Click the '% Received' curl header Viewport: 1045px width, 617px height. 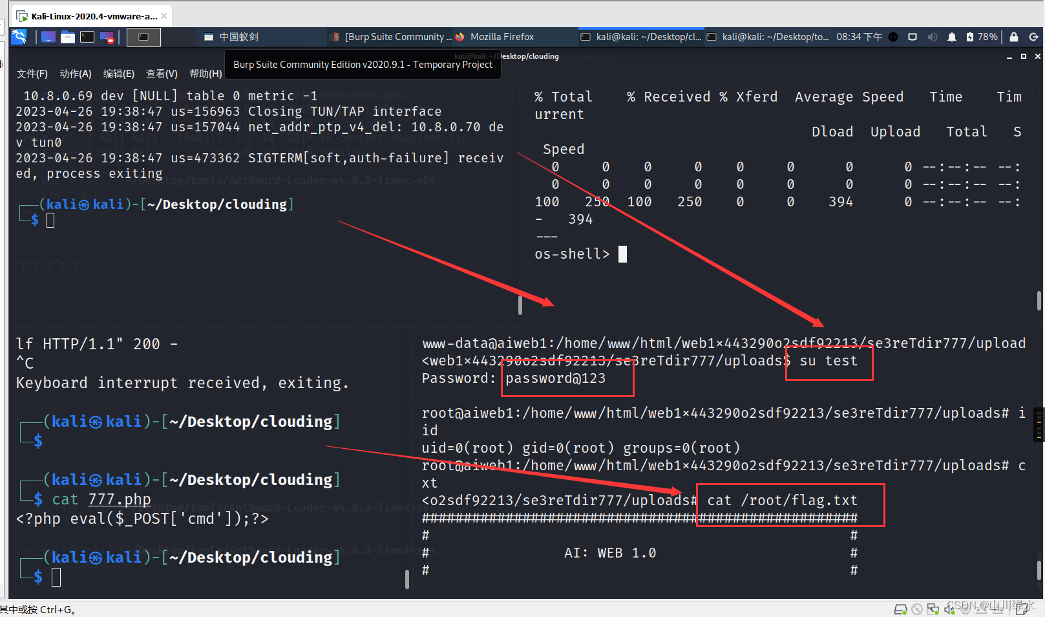coord(669,97)
